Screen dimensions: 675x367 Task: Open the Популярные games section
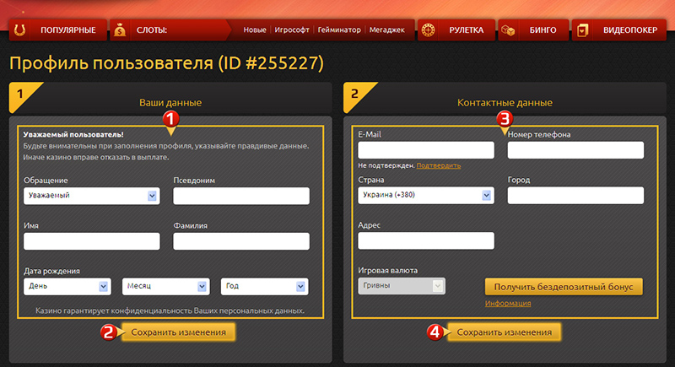click(58, 30)
